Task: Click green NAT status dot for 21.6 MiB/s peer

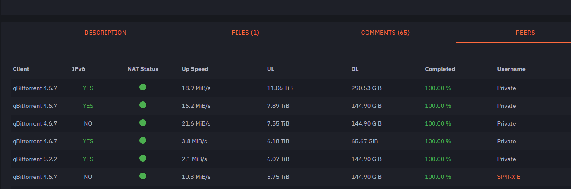Action: tap(143, 123)
